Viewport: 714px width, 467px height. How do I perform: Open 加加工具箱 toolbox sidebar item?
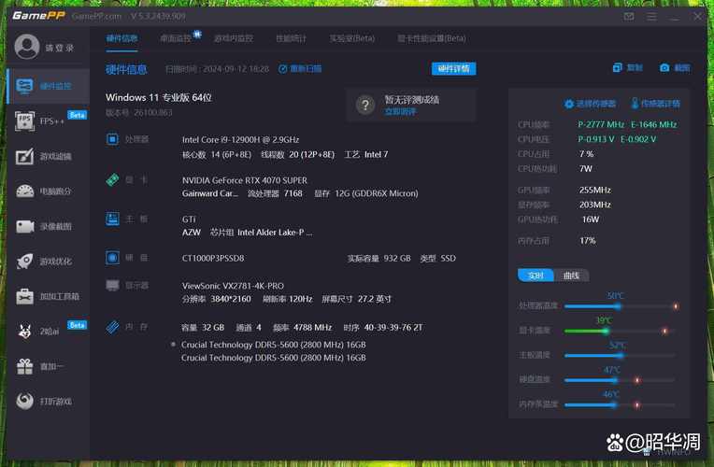pos(49,296)
